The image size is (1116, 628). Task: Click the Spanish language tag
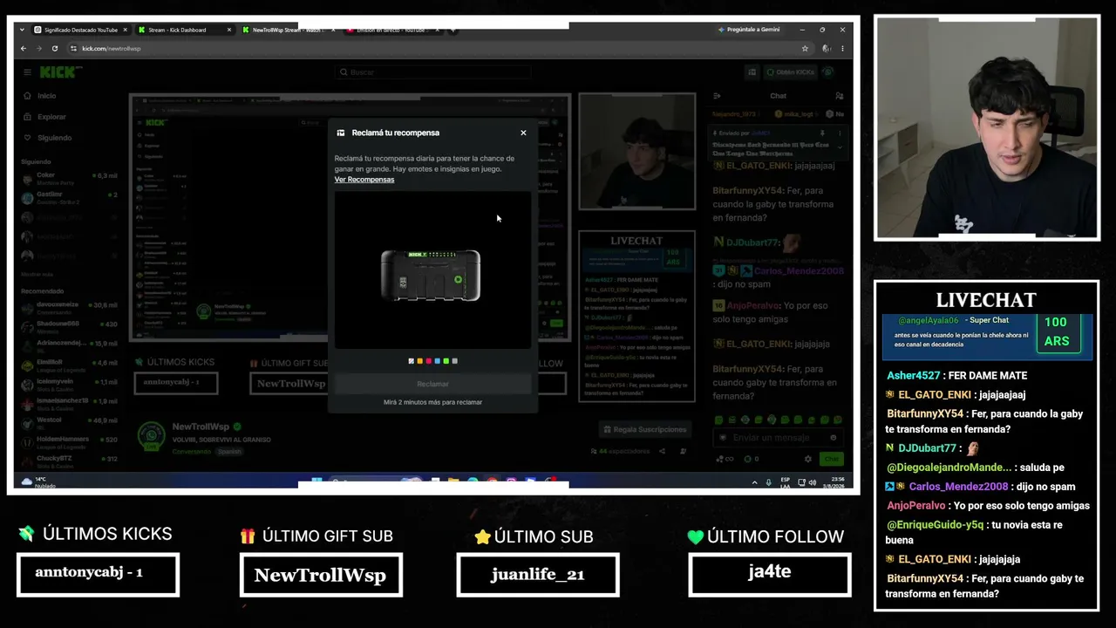point(229,452)
